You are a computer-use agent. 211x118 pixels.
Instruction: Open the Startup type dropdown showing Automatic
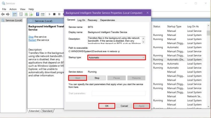[x=117, y=58]
